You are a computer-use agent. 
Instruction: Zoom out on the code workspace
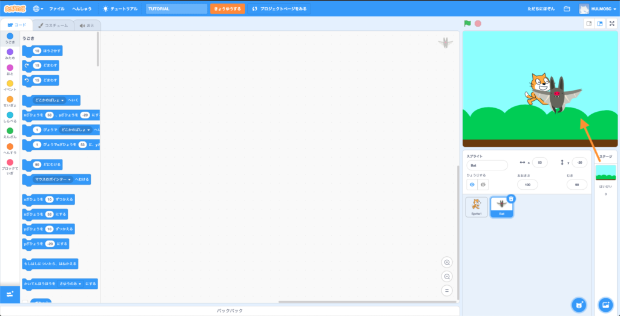[447, 276]
